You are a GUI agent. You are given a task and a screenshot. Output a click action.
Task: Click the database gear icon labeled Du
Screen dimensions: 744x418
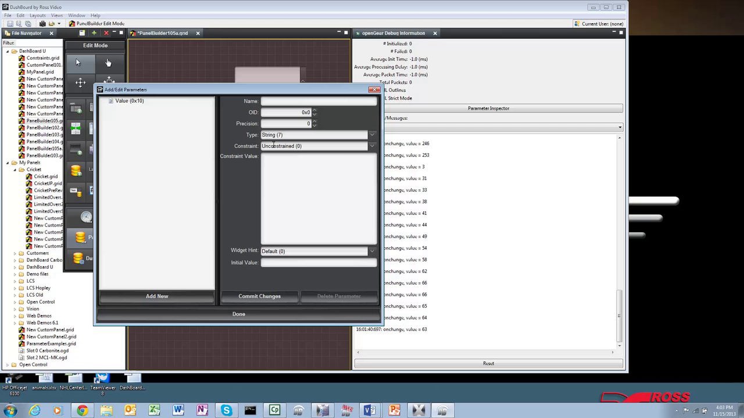(78, 258)
